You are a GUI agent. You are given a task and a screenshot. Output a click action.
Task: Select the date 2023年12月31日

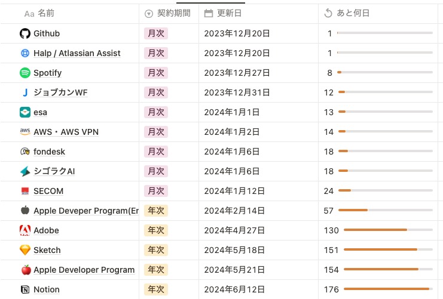pos(237,93)
